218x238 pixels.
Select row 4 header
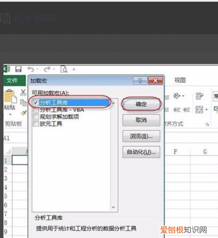pos(8,187)
